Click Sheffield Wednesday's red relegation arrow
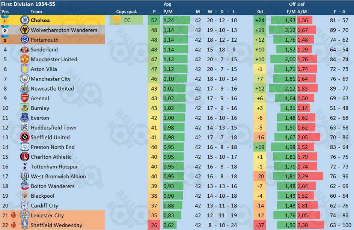Image resolution: width=354 pixels, height=230 pixels. click(x=14, y=225)
